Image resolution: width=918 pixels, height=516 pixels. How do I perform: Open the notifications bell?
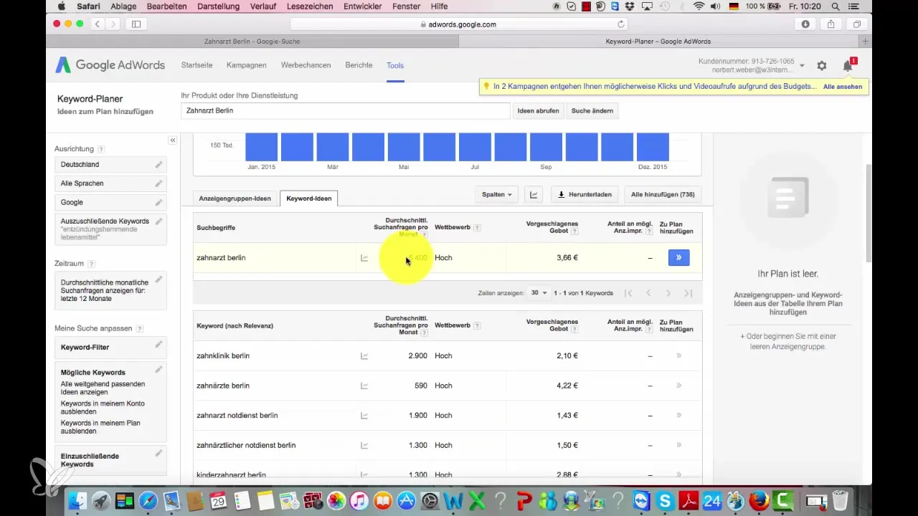848,65
